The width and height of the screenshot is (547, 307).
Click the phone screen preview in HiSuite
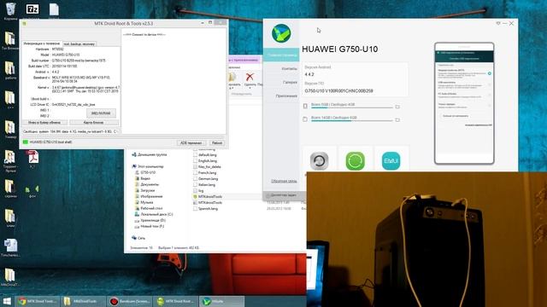464,103
